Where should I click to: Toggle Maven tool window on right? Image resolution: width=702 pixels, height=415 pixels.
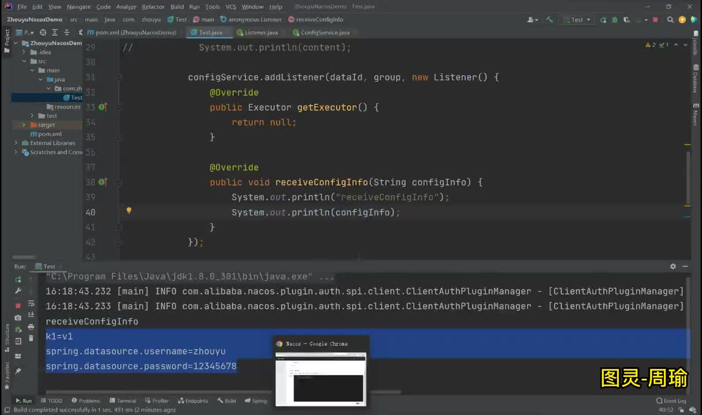pos(695,115)
